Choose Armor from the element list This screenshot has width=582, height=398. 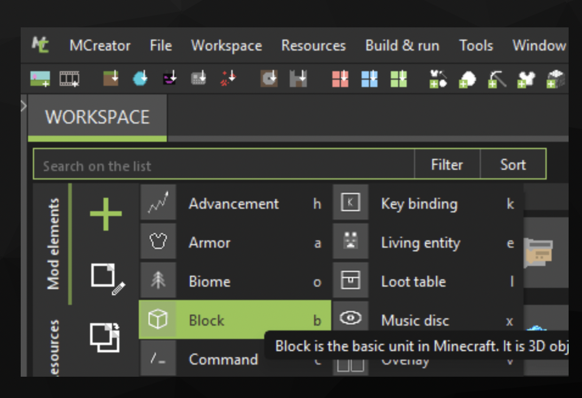(235, 242)
